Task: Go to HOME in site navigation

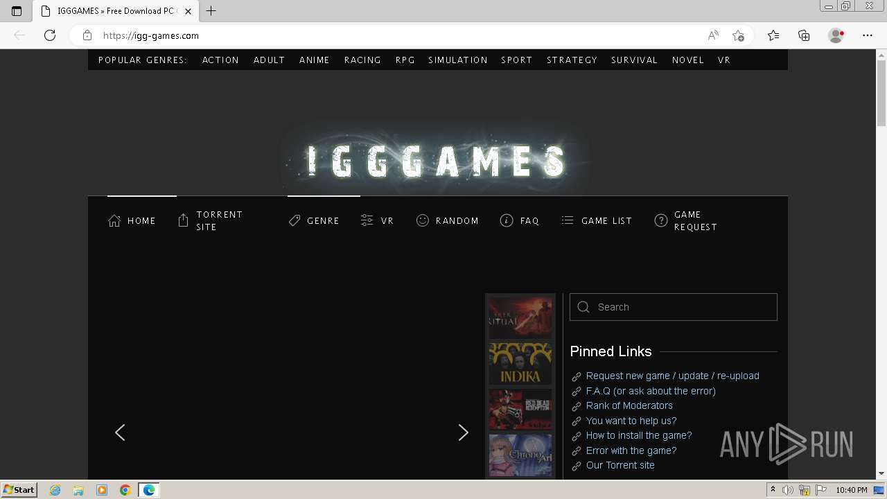Action: [x=132, y=220]
